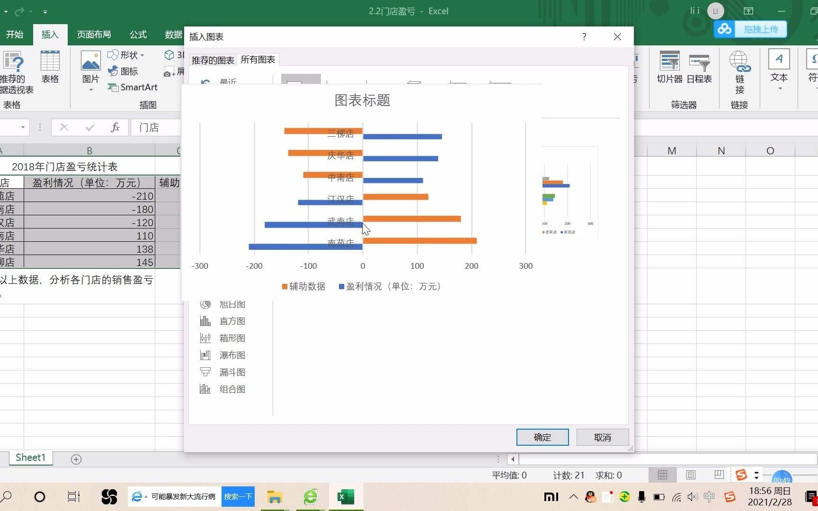Switch to 页面布局 view in status bar
Viewport: 818px width, 511px height.
coord(691,475)
